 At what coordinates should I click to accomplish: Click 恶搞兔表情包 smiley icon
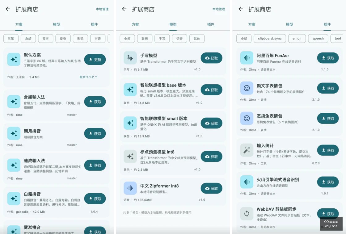[247, 119]
